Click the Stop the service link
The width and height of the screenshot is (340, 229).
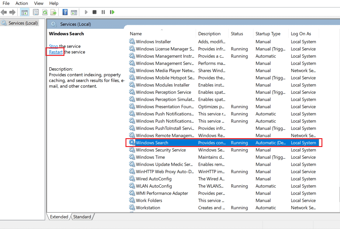click(53, 46)
